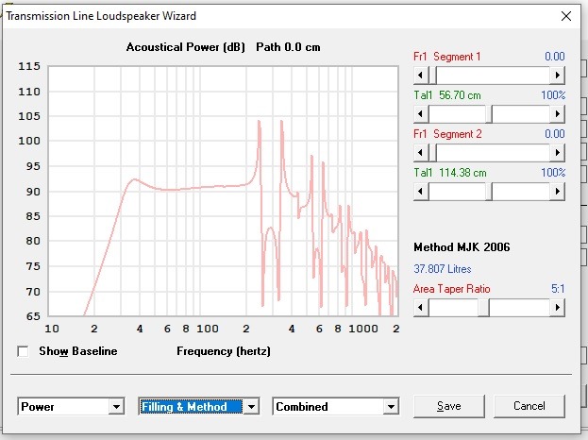Enable the Show Baseline checkbox
The width and height of the screenshot is (588, 440).
pyautogui.click(x=24, y=352)
